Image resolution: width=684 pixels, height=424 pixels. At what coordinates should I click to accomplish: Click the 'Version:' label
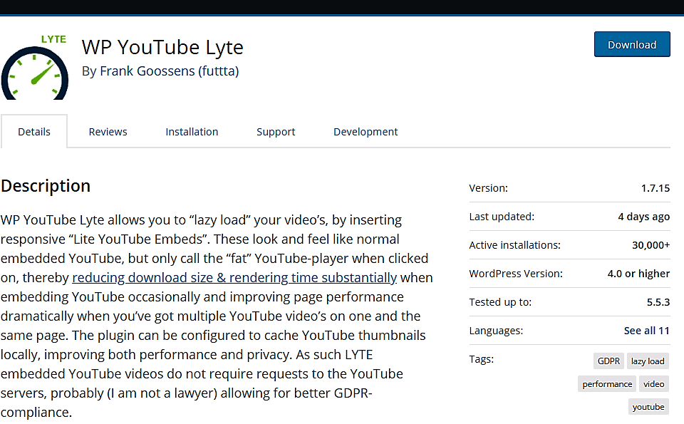(489, 188)
